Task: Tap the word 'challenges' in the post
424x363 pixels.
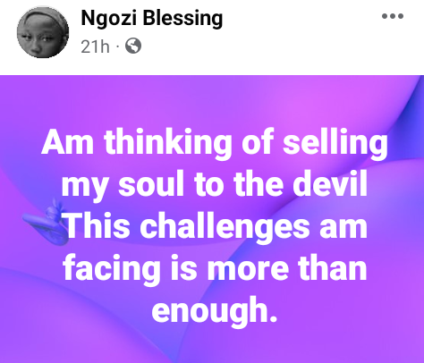Action: [x=225, y=227]
